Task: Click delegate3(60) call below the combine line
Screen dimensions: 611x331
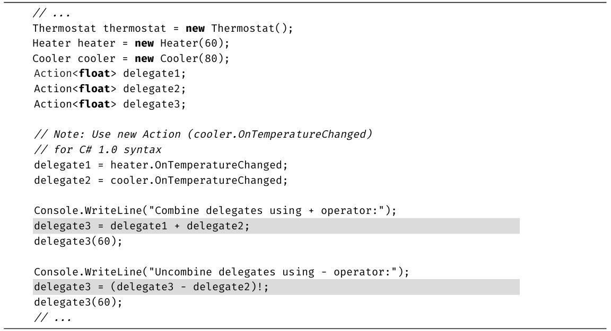Action: coord(78,241)
